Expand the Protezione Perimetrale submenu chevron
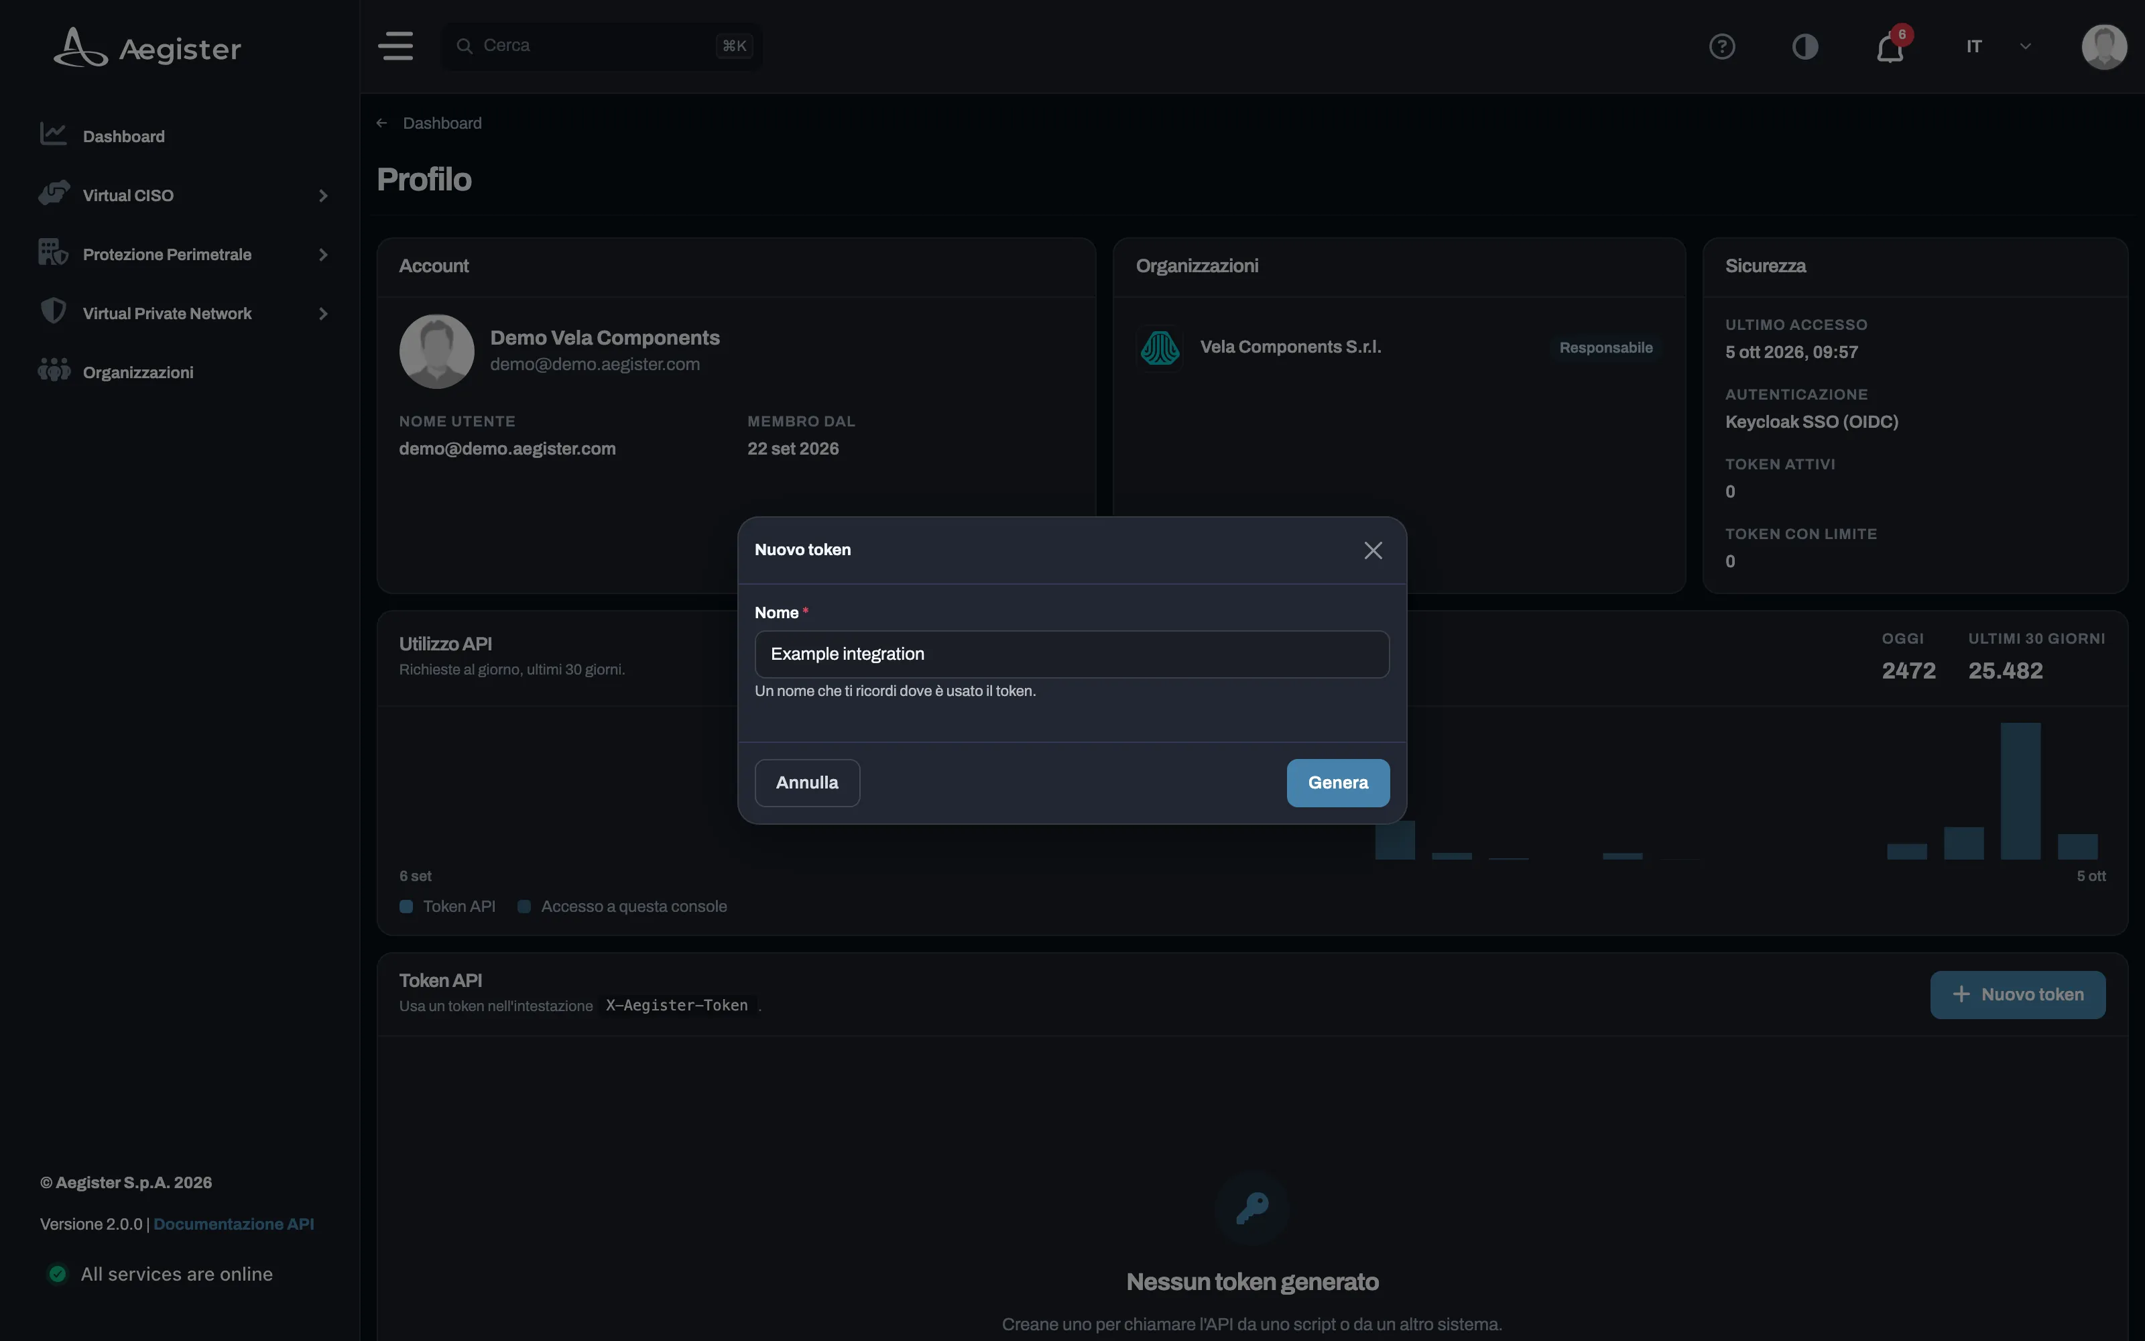The image size is (2145, 1341). (324, 255)
